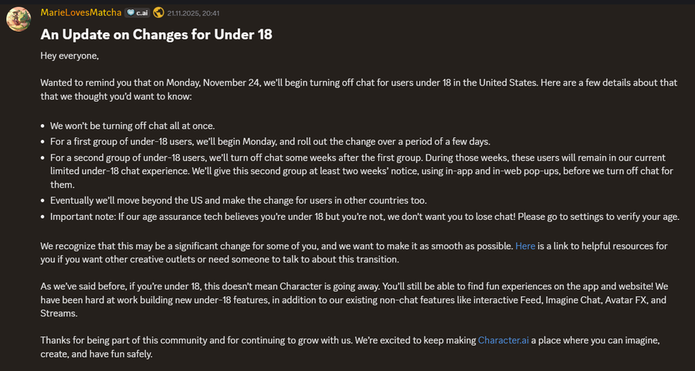Click the "Important note" bullet text
This screenshot has height=371, width=695.
(x=364, y=217)
